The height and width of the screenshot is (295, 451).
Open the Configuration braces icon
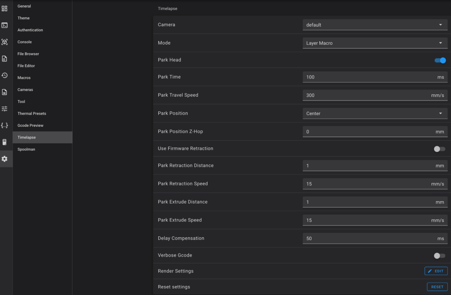pos(5,125)
